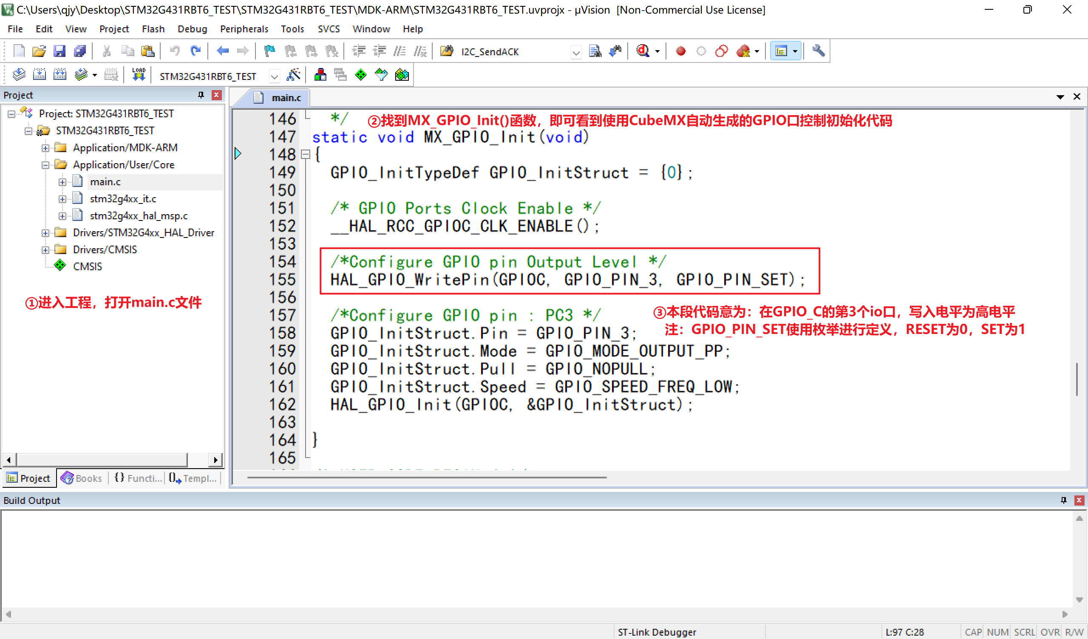Viewport: 1088px width, 639px height.
Task: Disable breakpoint hollow circle icon
Action: tap(701, 51)
